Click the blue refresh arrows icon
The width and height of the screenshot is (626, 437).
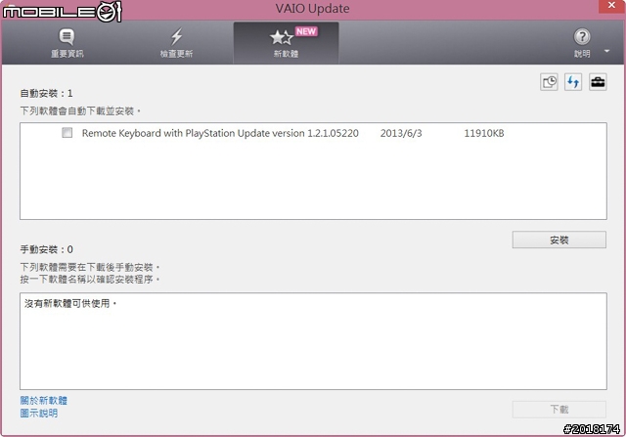pos(573,82)
